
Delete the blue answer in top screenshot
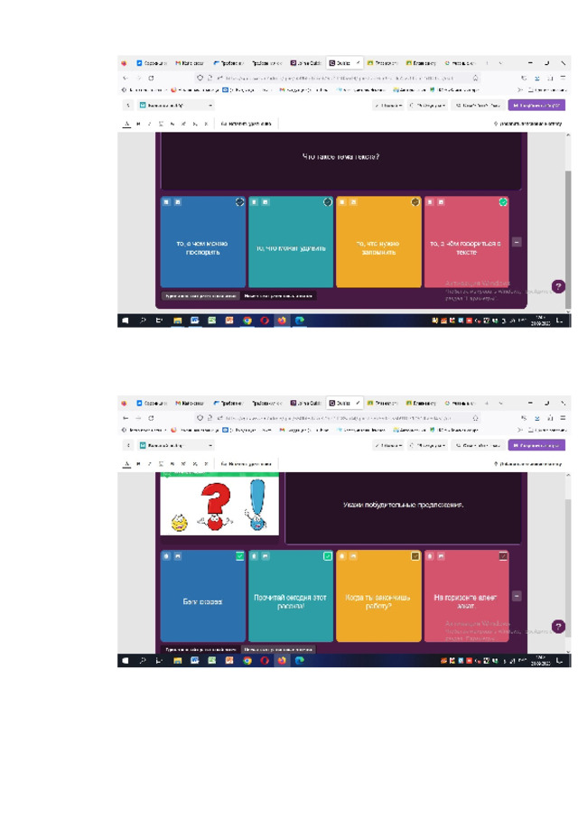[166, 202]
